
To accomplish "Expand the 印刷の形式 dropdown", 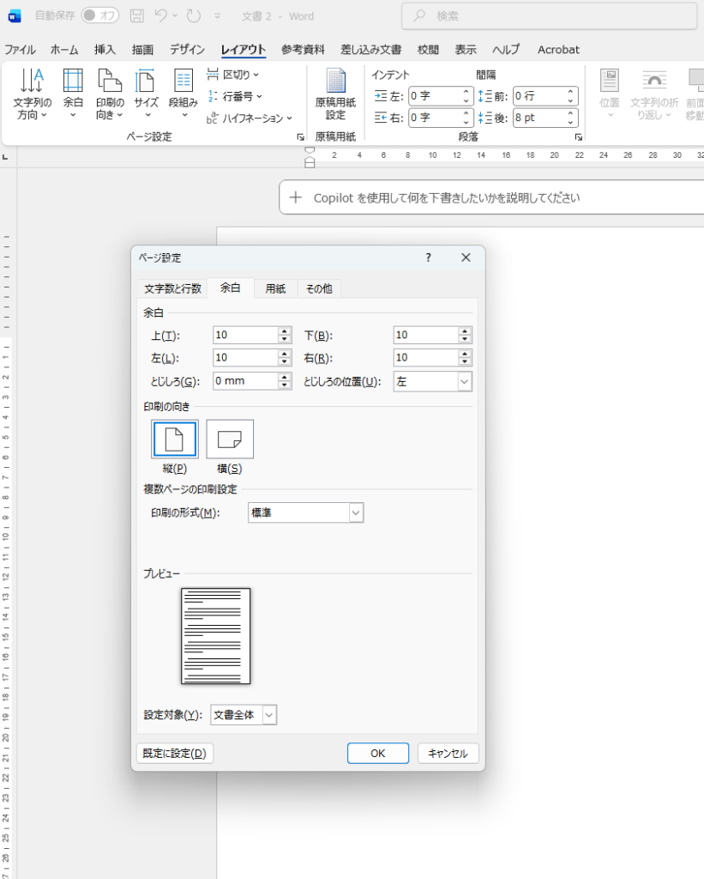I will click(x=356, y=513).
